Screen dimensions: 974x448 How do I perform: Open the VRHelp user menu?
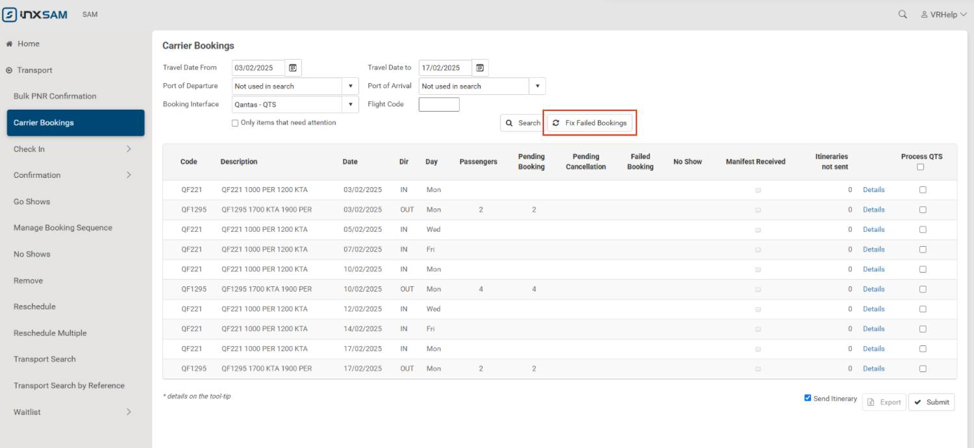pos(943,14)
